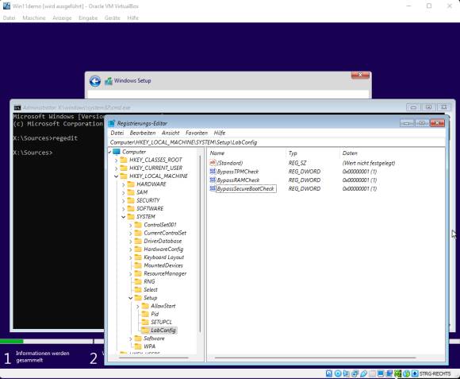This screenshot has height=379, width=460.
Task: Select the BypassRAMCheck value name
Action: point(238,180)
